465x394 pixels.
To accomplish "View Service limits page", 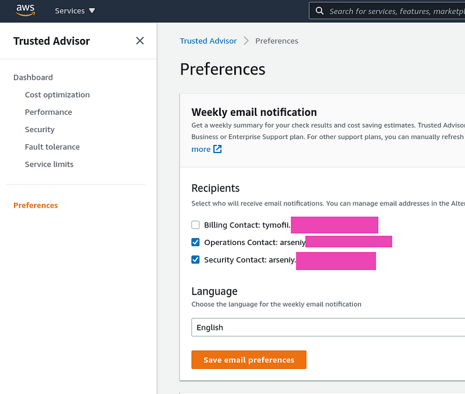I will pos(49,164).
